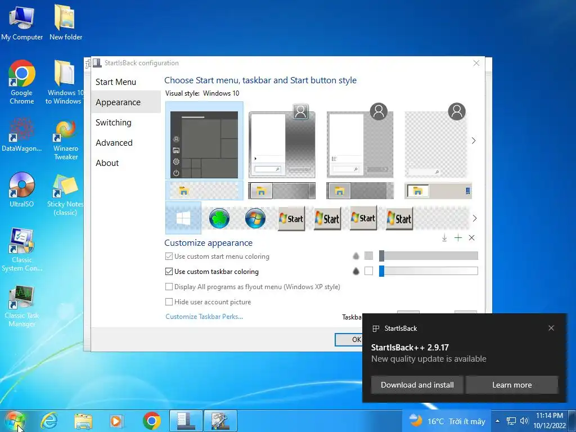Select the fourth classic taskbar style preview
This screenshot has width=576, height=432.
pyautogui.click(x=438, y=191)
